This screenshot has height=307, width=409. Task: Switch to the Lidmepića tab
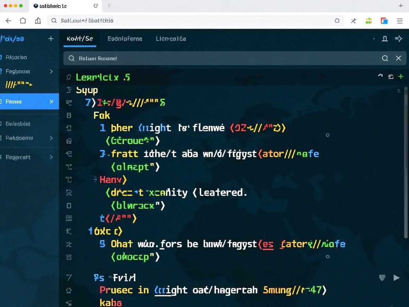click(x=171, y=39)
